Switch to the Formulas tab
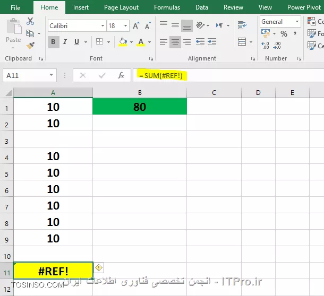 [x=167, y=7]
